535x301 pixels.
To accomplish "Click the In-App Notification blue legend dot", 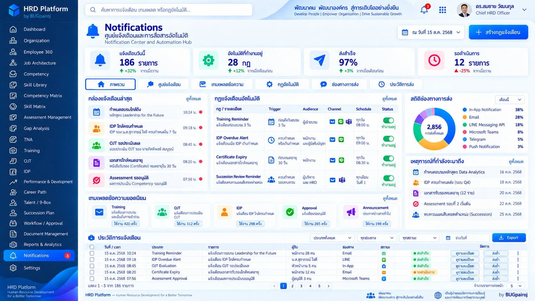I will 465,110.
